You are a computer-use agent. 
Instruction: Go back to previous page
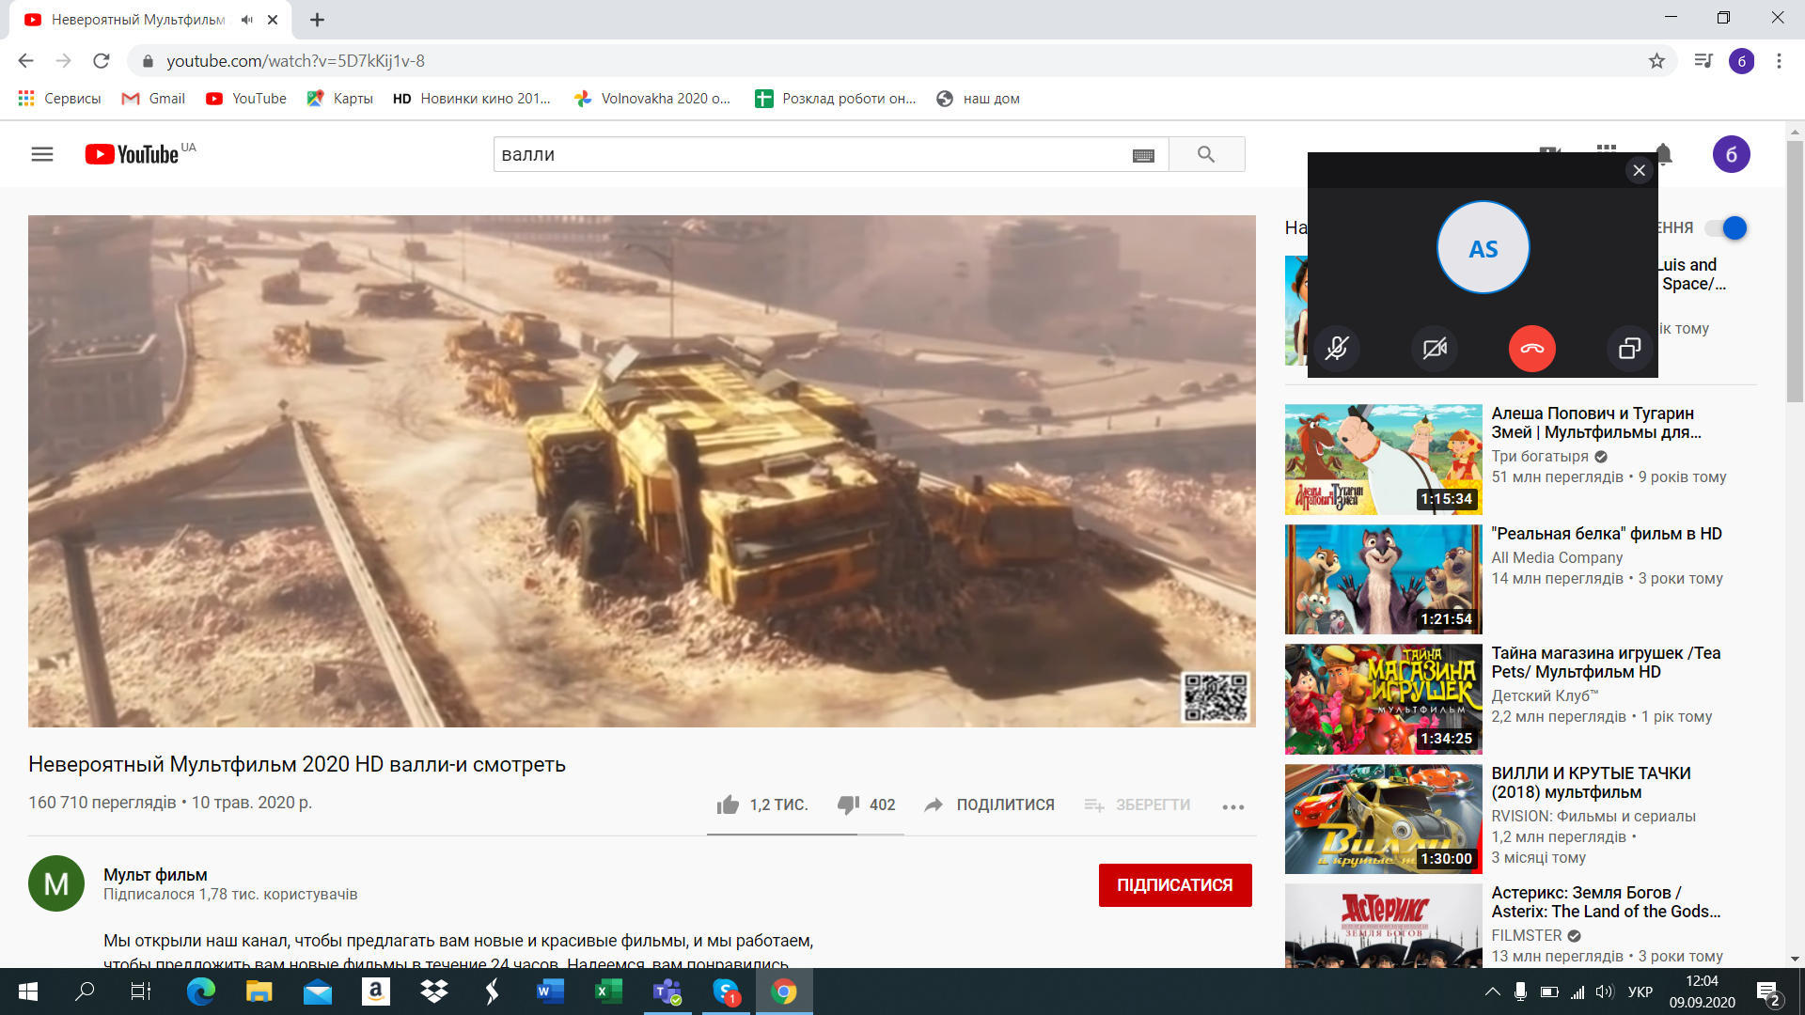pos(26,61)
